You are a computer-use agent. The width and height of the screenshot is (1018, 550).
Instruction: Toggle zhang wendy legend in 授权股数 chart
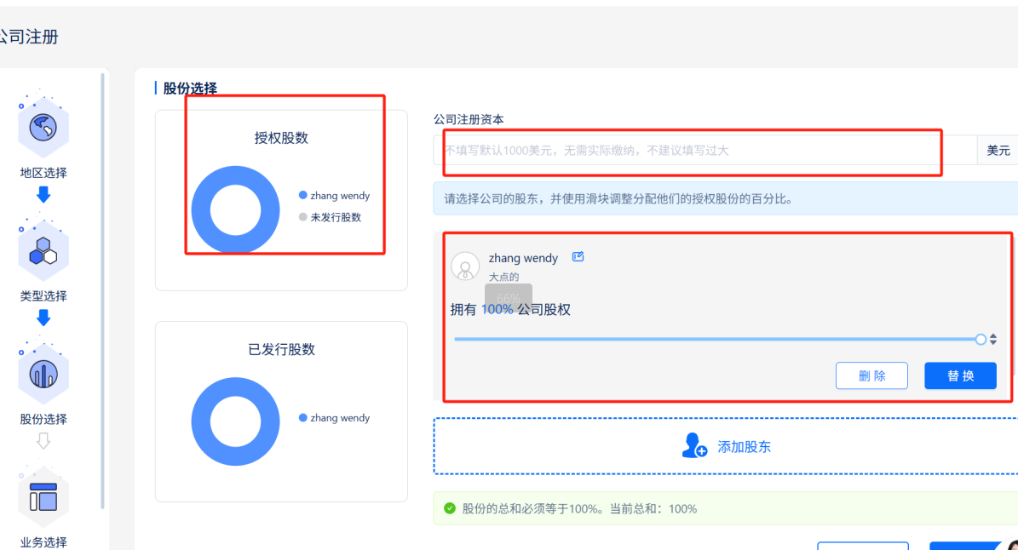[x=334, y=195]
